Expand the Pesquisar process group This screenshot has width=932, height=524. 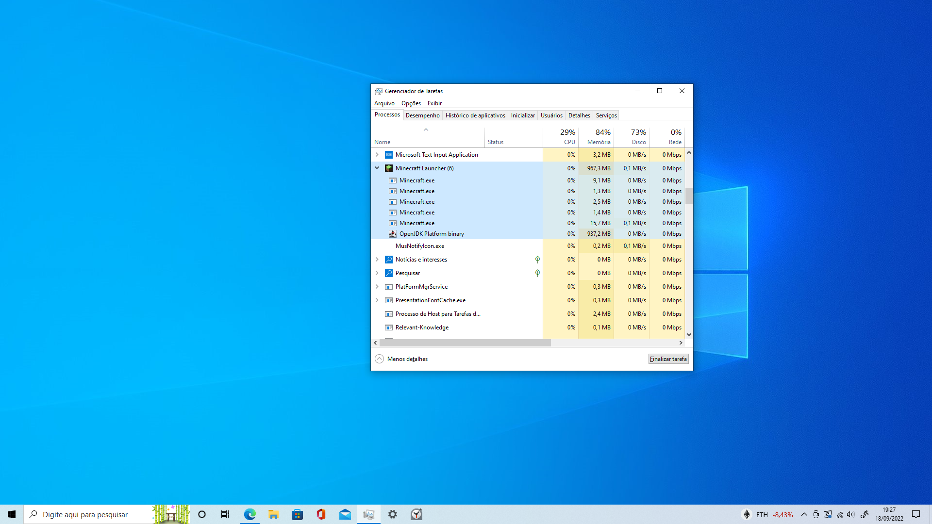tap(377, 273)
